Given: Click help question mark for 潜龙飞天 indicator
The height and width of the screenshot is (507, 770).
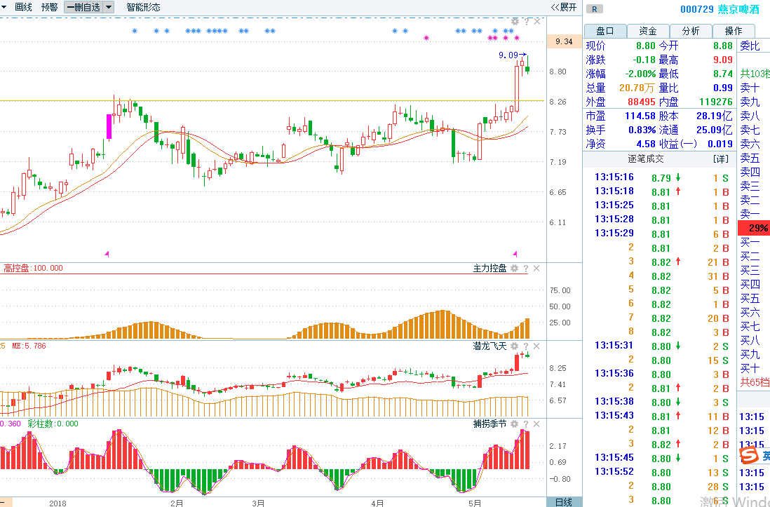Looking at the screenshot, I should 526,346.
